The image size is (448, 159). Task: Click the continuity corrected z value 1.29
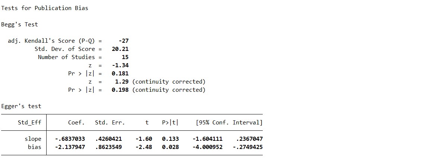click(122, 82)
